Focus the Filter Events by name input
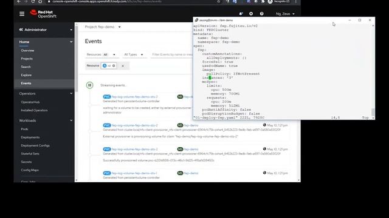Screen dimensions: 389x218 pos(171,54)
